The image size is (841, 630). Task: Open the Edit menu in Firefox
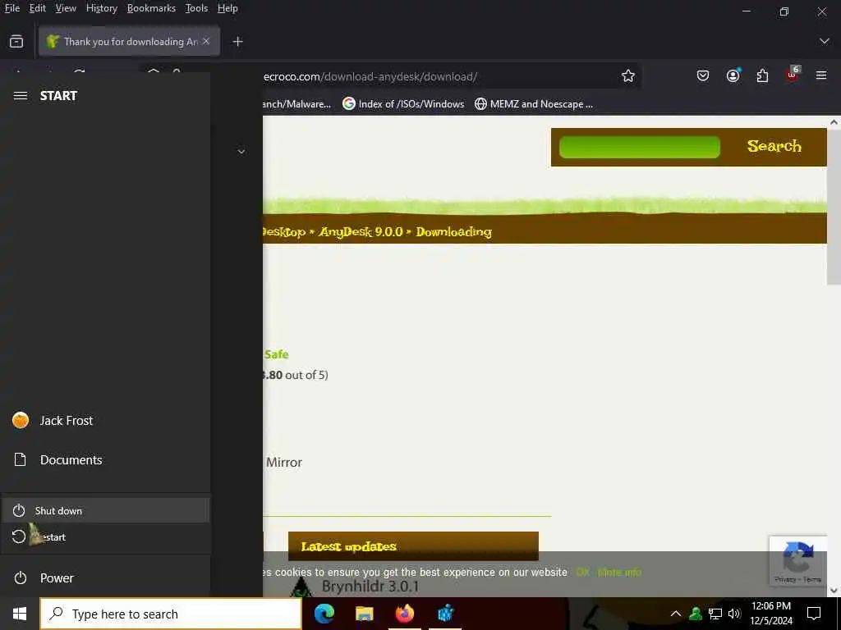37,8
